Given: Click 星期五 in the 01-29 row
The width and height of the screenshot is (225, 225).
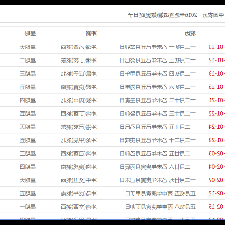Looking at the screenshot, I should [x=28, y=140].
